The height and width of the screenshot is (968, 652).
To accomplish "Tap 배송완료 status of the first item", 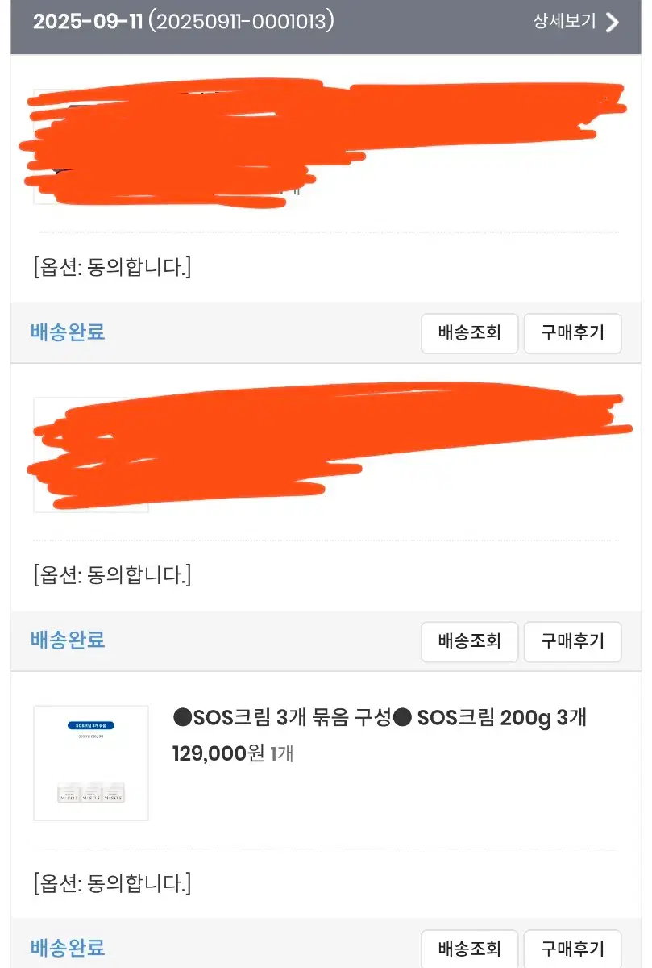I will pyautogui.click(x=68, y=332).
